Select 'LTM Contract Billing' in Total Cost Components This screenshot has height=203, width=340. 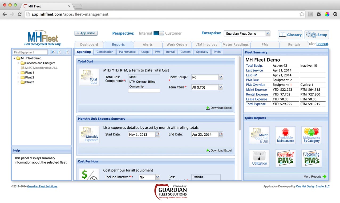[144, 82]
